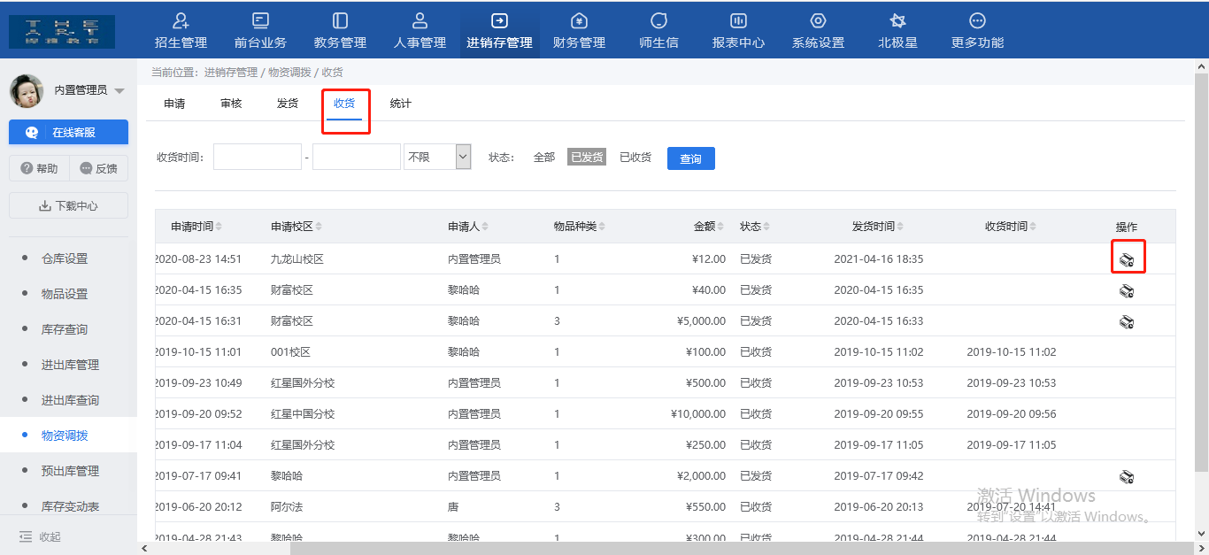Select the 收货 tab
The width and height of the screenshot is (1209, 555).
point(344,104)
